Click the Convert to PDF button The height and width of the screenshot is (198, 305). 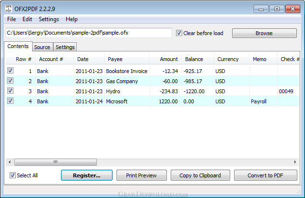coord(266,175)
